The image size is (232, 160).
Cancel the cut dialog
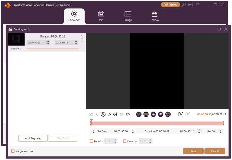click(215, 151)
